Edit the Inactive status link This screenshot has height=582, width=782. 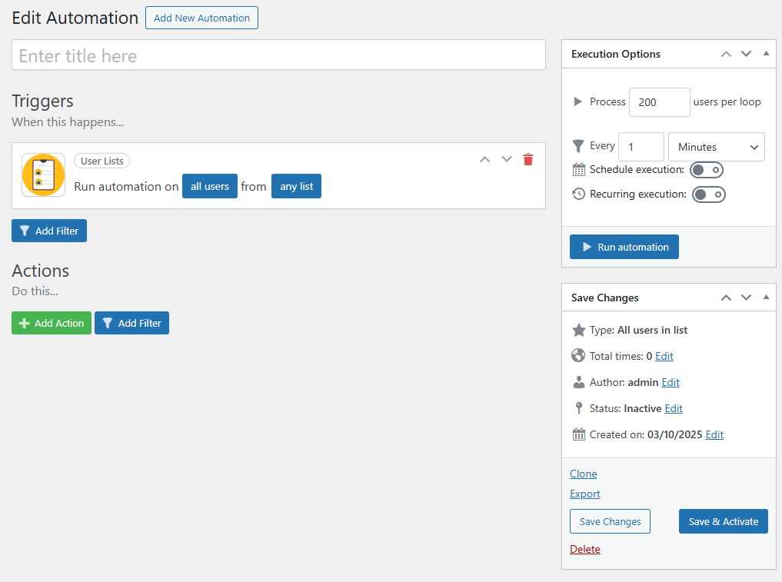(x=674, y=408)
